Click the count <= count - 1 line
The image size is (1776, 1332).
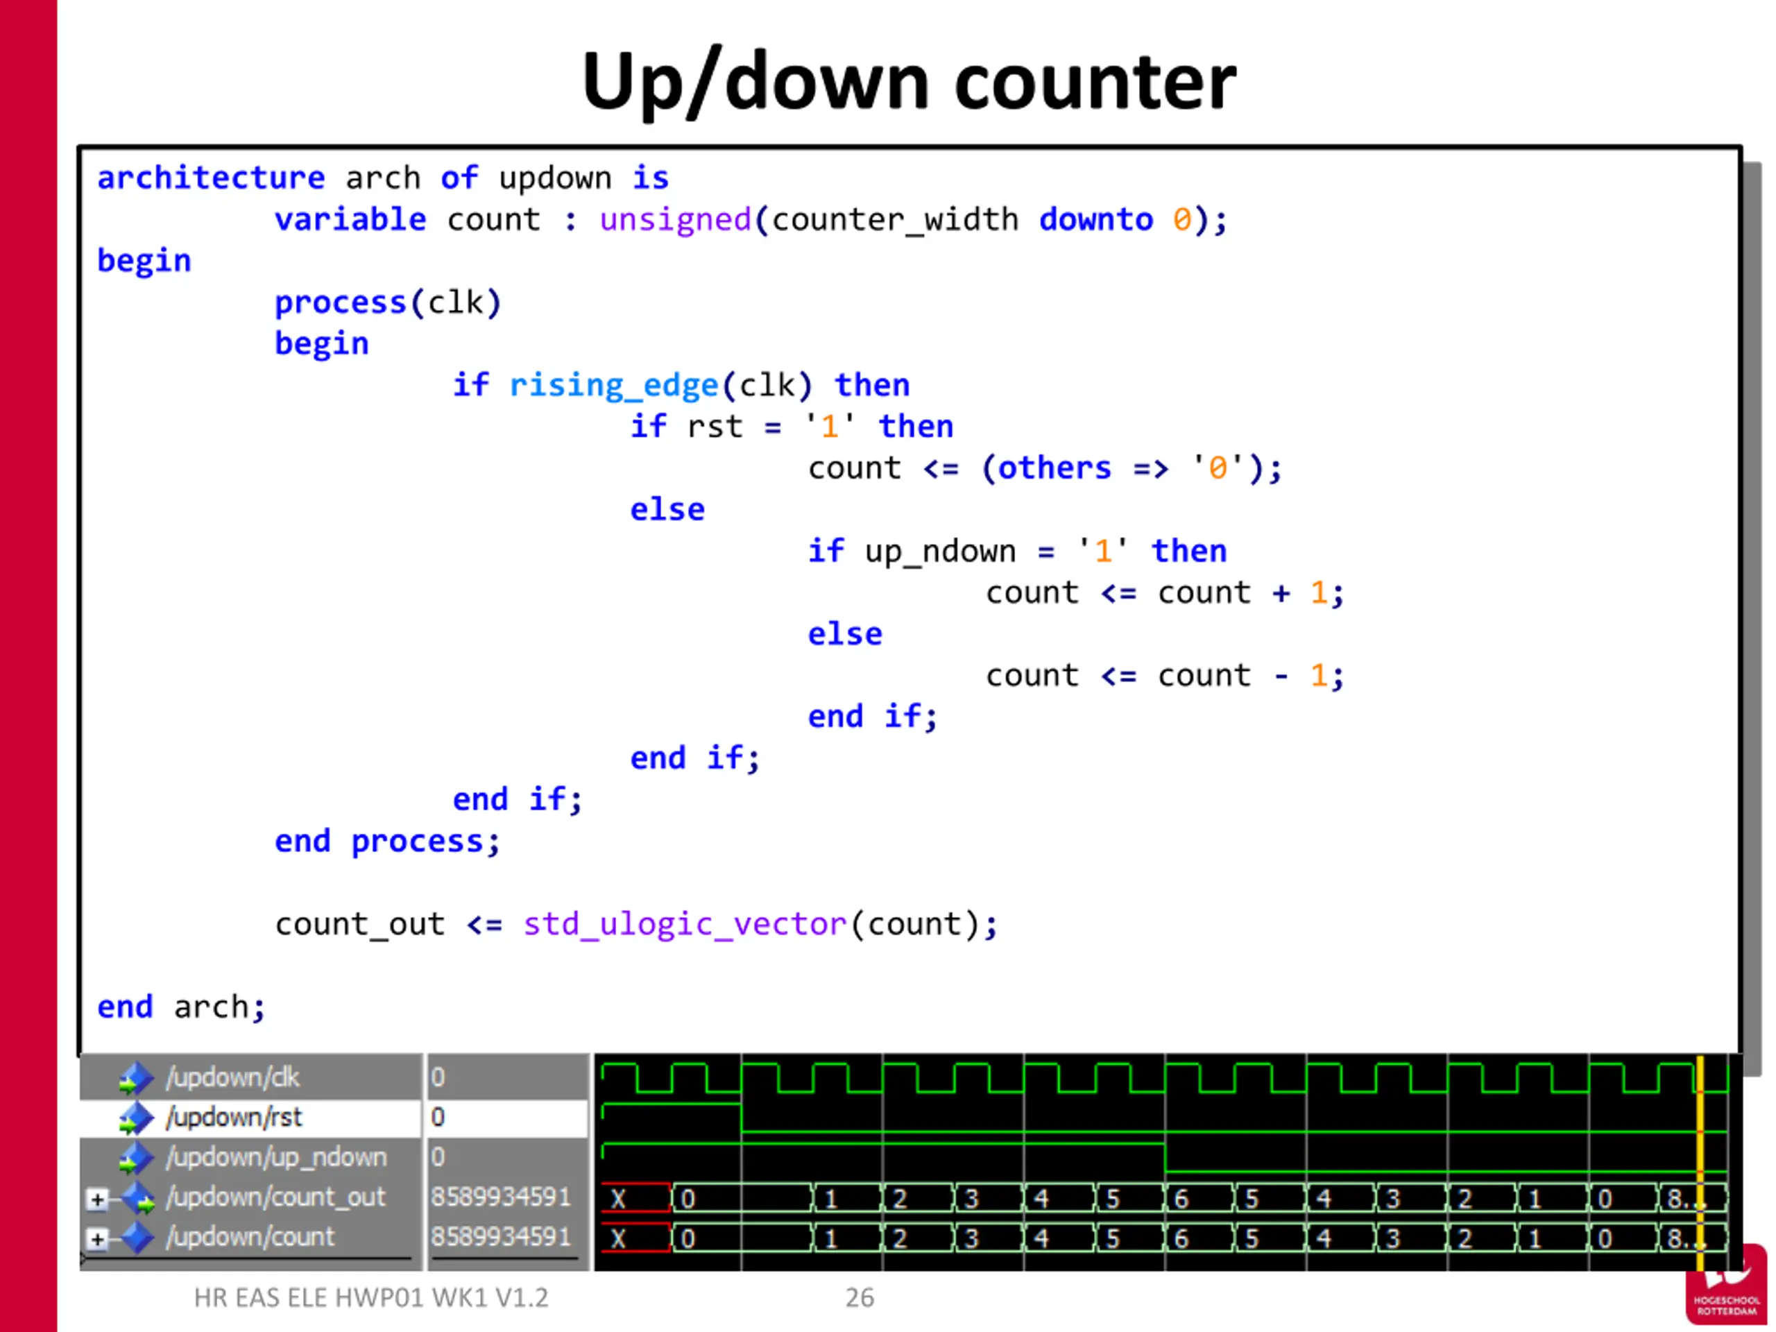point(1164,675)
